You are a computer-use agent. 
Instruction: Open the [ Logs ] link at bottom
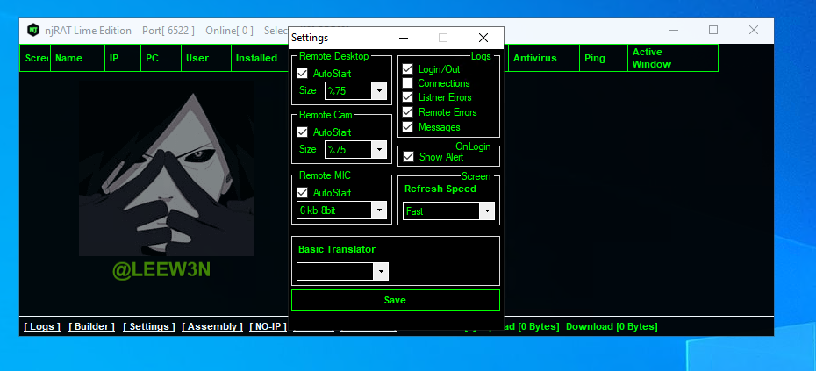(x=42, y=326)
